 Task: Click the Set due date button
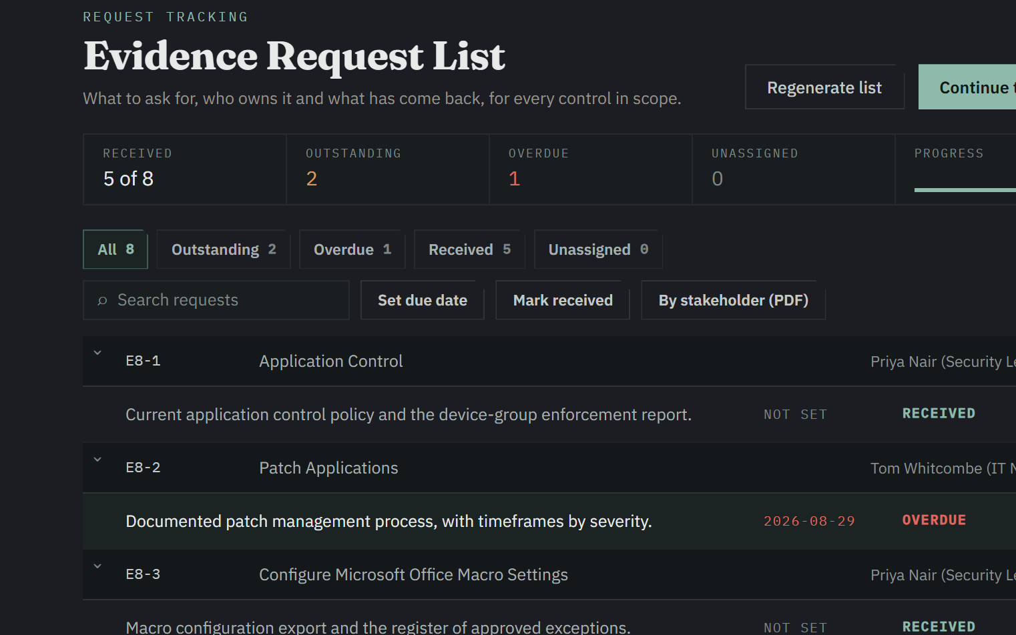pyautogui.click(x=423, y=300)
